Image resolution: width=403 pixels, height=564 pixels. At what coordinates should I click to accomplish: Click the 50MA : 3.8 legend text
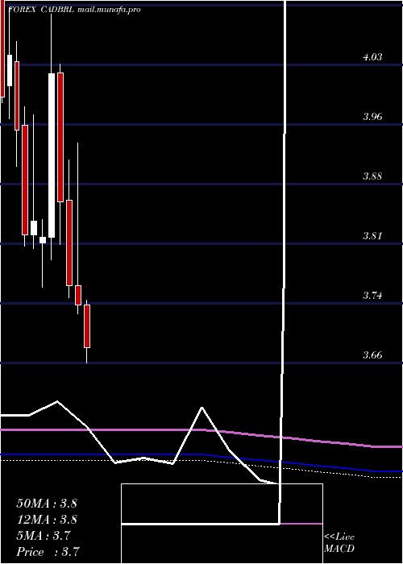tap(47, 504)
